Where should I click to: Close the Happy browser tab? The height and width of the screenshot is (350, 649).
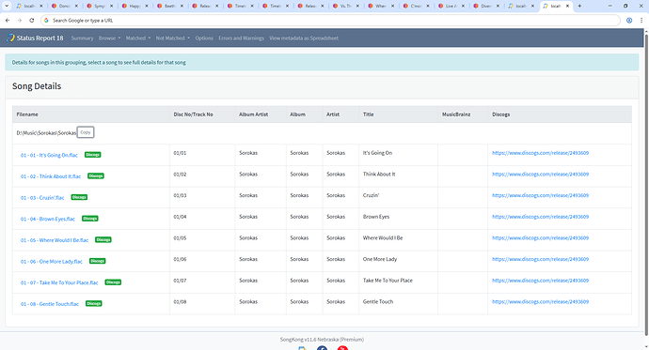point(147,6)
